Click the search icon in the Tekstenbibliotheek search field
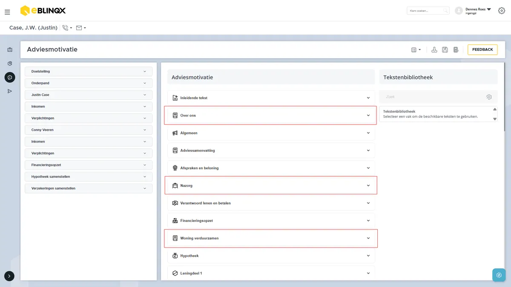Image resolution: width=511 pixels, height=287 pixels. tap(489, 97)
